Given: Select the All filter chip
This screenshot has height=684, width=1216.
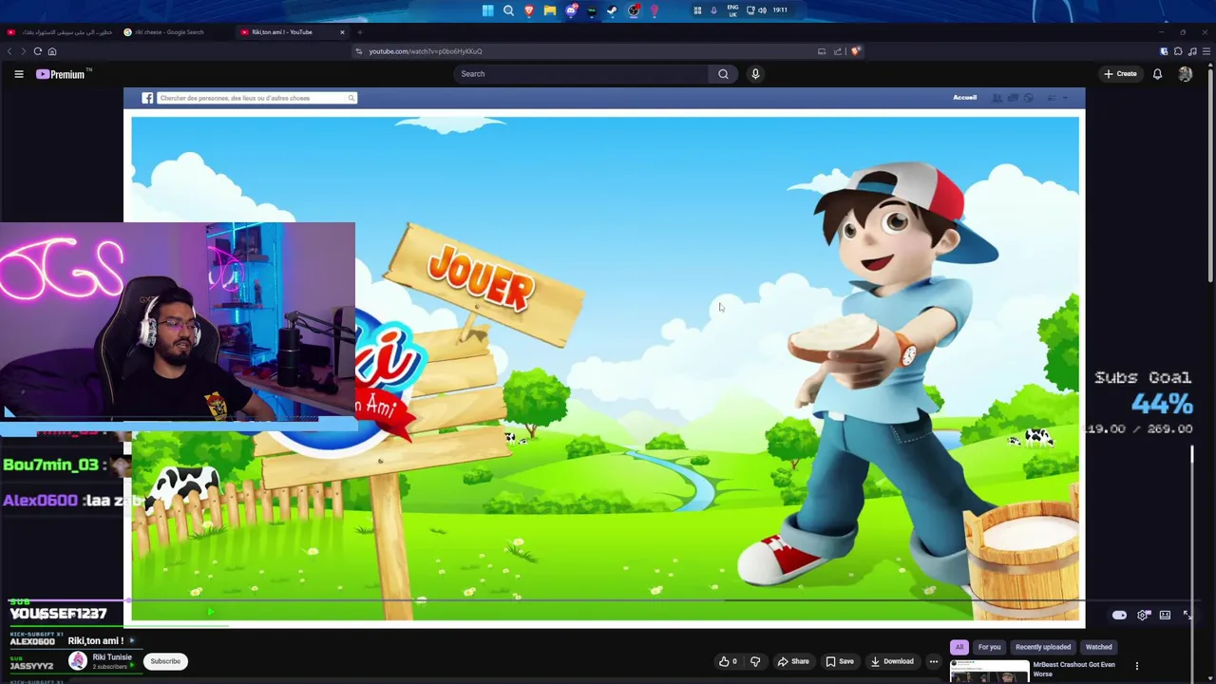Looking at the screenshot, I should [x=959, y=647].
